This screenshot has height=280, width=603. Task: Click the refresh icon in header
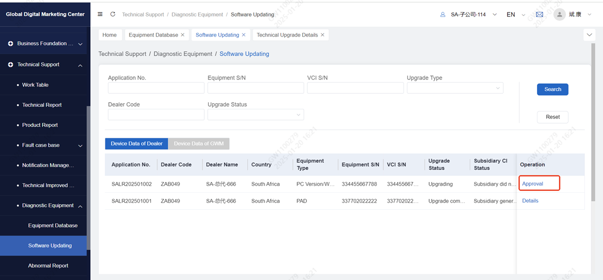[x=112, y=14]
